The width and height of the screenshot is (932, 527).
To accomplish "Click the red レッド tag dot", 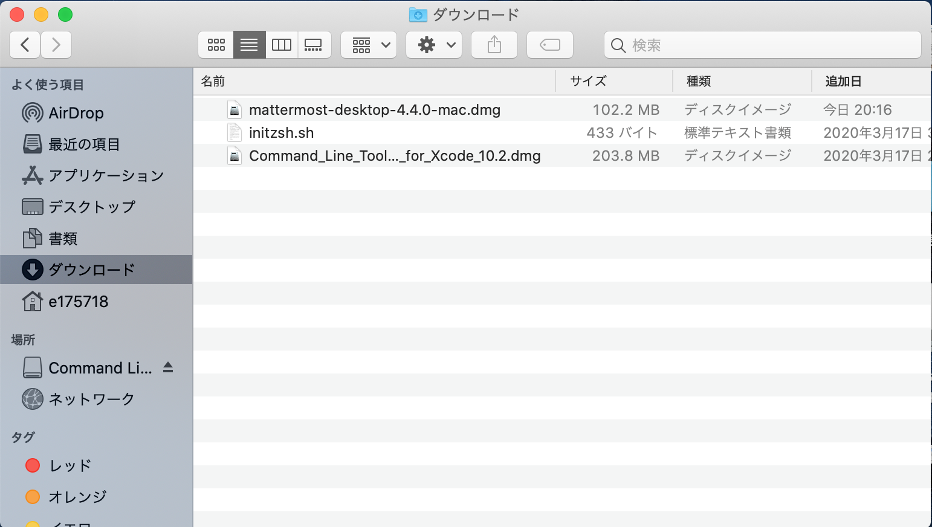I will pyautogui.click(x=33, y=465).
